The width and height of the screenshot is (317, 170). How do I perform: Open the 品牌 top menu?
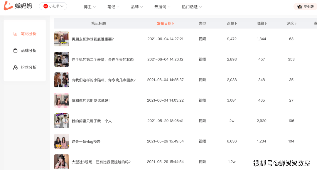(137, 7)
